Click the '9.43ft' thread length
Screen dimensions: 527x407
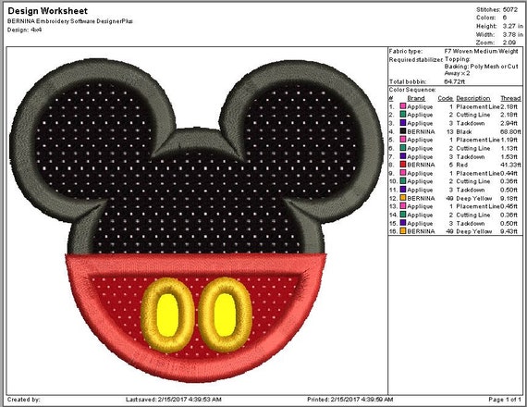pos(509,231)
